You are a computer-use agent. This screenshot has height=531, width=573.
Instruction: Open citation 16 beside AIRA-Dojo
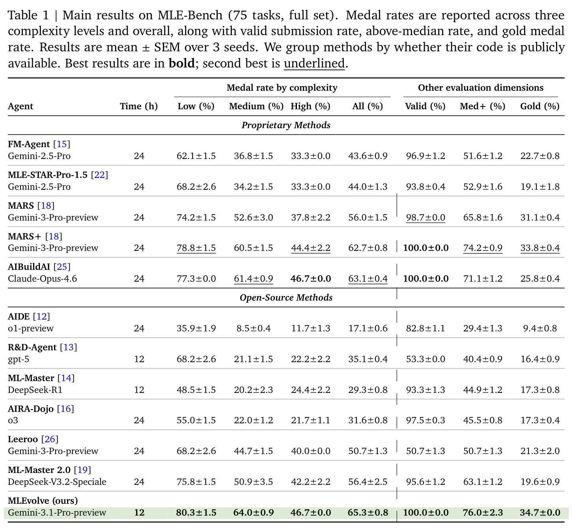[65, 409]
